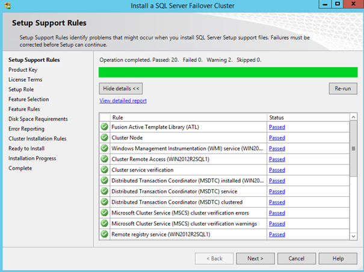
Task: Click the check icon for Cluster Remote Access rule
Action: coord(105,159)
